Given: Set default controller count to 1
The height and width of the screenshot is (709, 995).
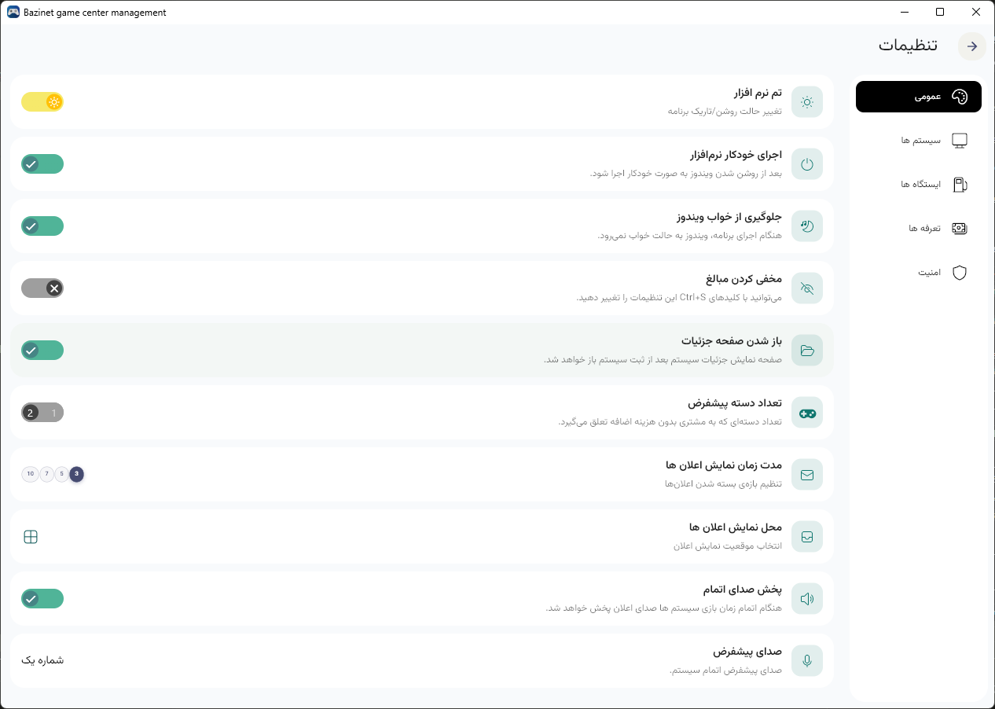Looking at the screenshot, I should pos(53,413).
